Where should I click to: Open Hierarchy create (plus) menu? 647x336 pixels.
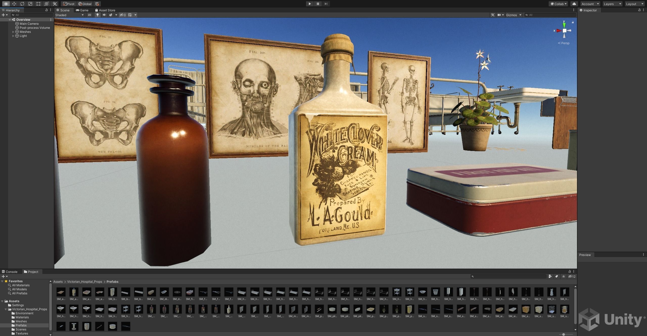pyautogui.click(x=5, y=15)
